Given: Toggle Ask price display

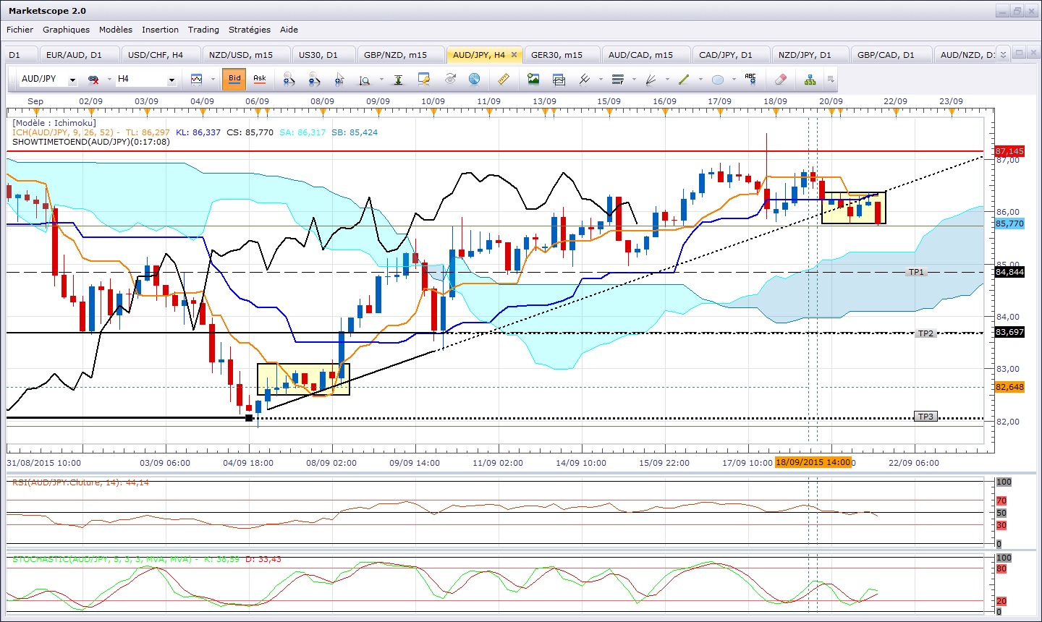Looking at the screenshot, I should pos(259,79).
